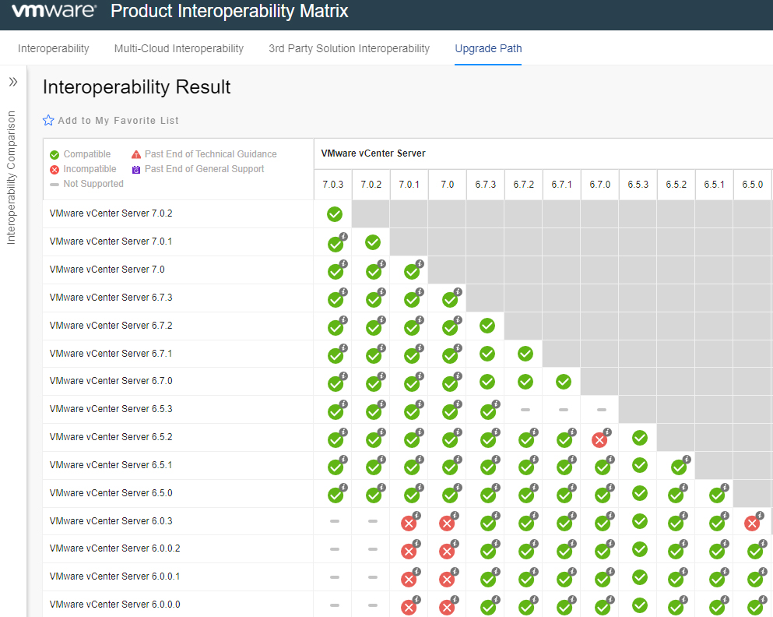Click the compatible icon for vCenter 6.7.3 to 7.0
This screenshot has height=617, width=773.
(x=450, y=299)
